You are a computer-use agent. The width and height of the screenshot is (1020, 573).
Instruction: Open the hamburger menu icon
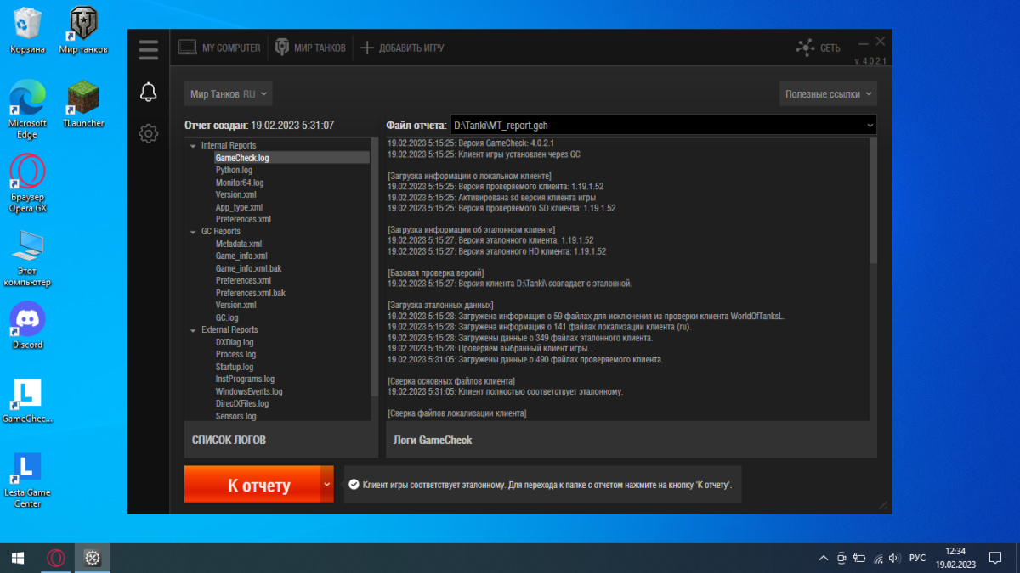point(149,49)
